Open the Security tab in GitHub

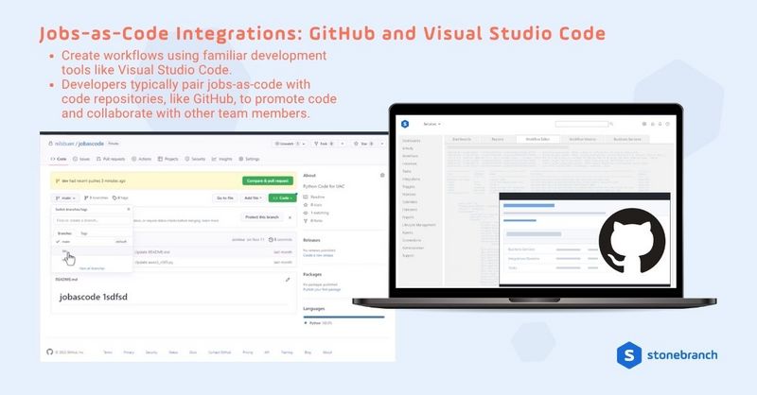point(195,159)
